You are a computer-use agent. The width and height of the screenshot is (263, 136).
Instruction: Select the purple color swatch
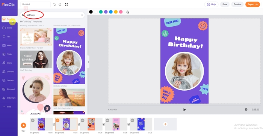click(106, 12)
